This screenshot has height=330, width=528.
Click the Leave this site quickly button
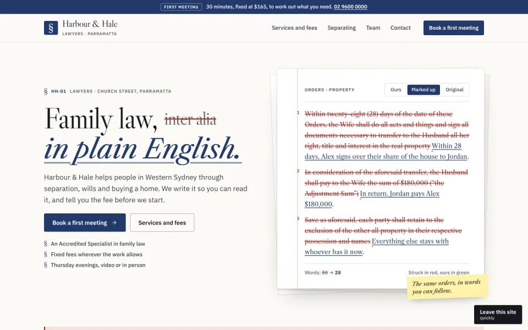click(x=498, y=315)
